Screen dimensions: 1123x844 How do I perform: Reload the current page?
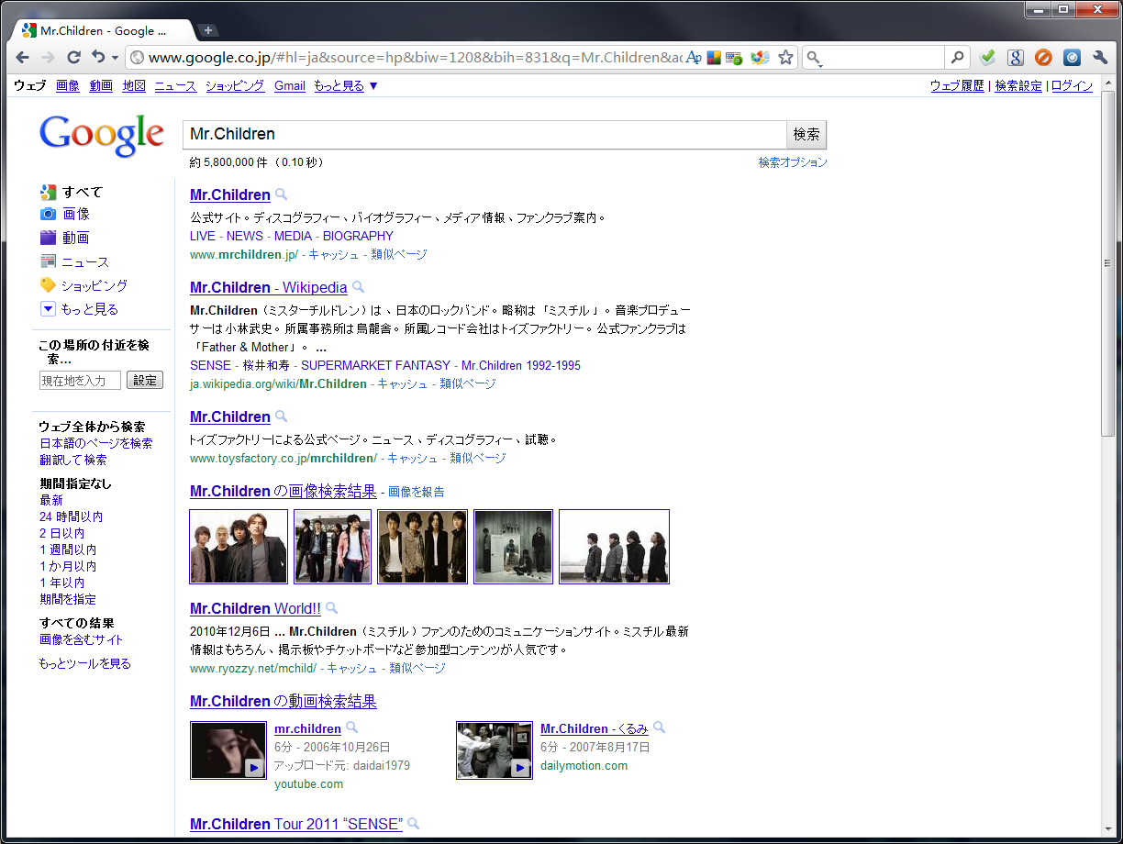coord(74,58)
